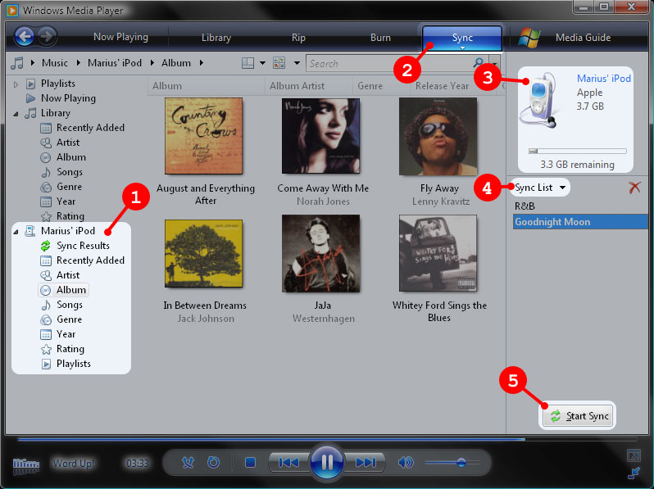The height and width of the screenshot is (489, 654).
Task: Click the Windows logo beside Media Guide
Action: pyautogui.click(x=529, y=38)
